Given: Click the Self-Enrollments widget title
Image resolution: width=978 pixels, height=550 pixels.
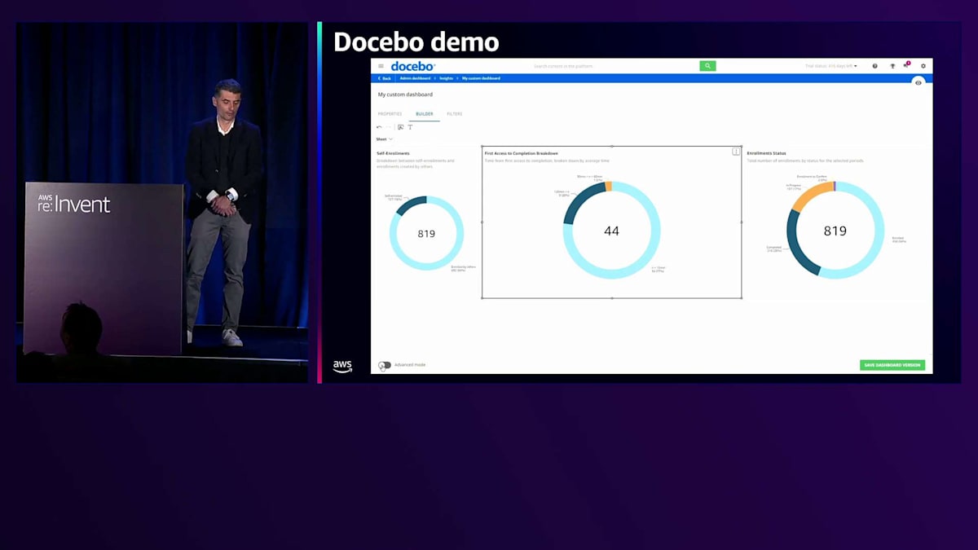Looking at the screenshot, I should [x=393, y=153].
